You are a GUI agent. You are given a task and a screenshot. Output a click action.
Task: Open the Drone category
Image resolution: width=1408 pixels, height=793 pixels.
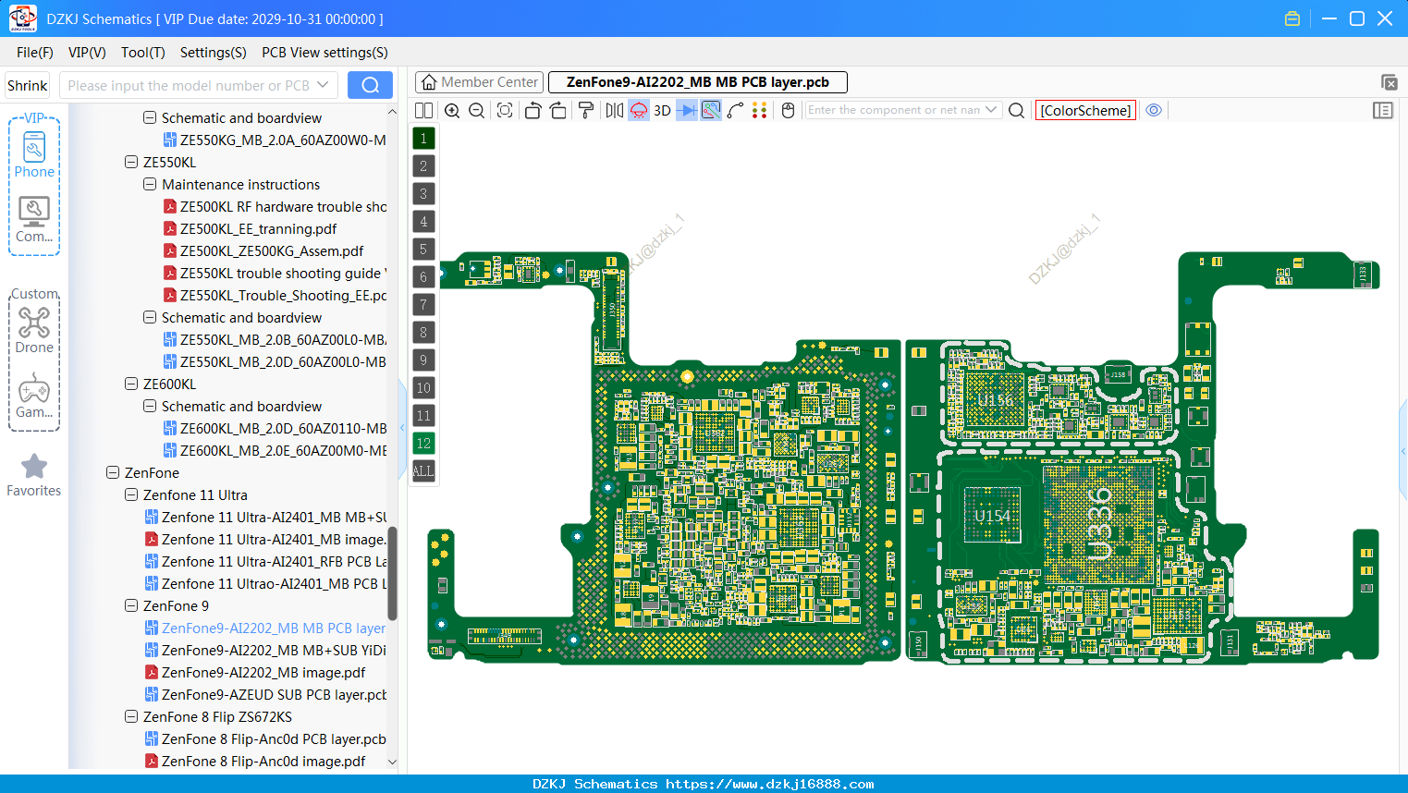[x=34, y=330]
